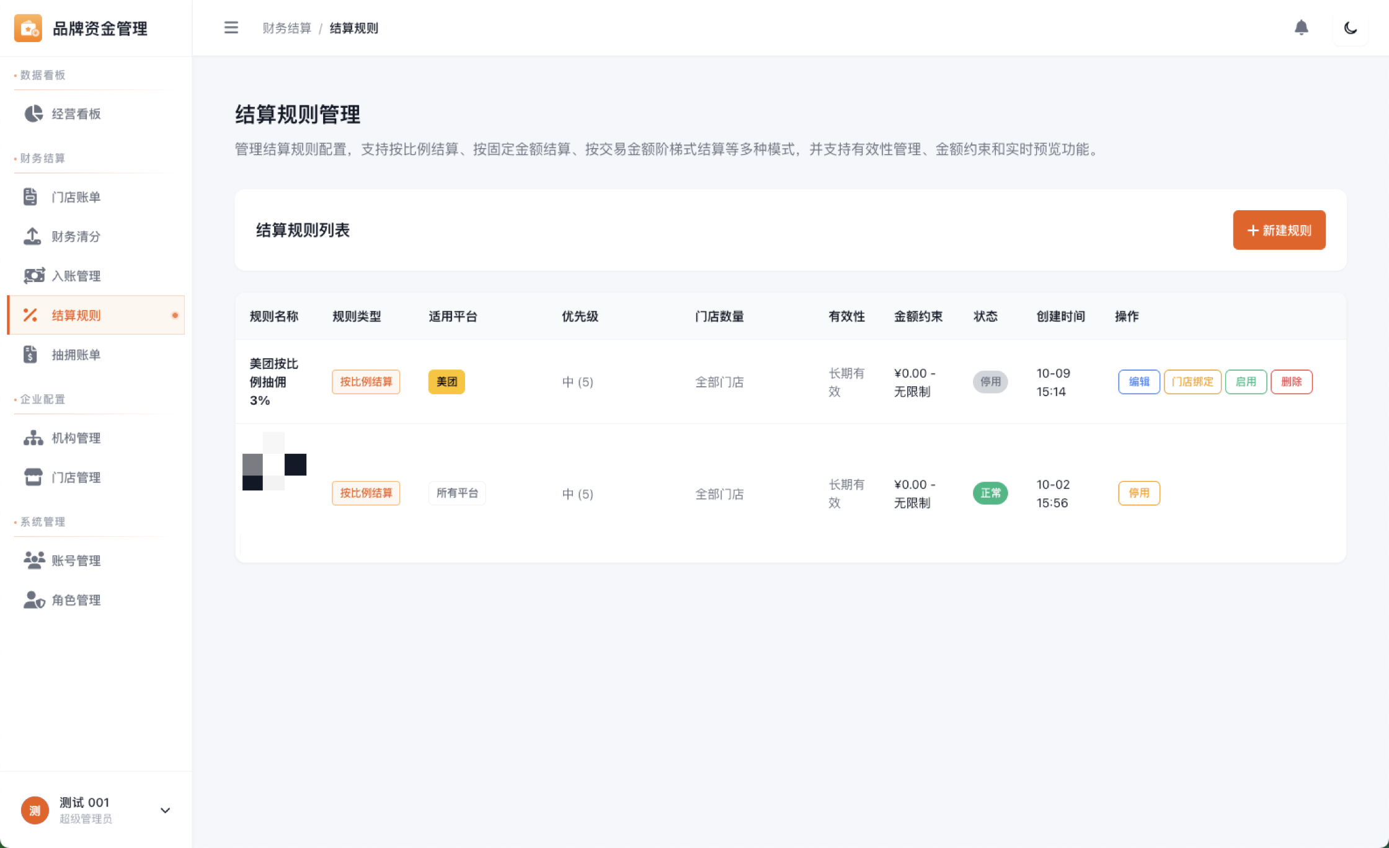Click the notification bell icon
1389x848 pixels.
[1301, 28]
